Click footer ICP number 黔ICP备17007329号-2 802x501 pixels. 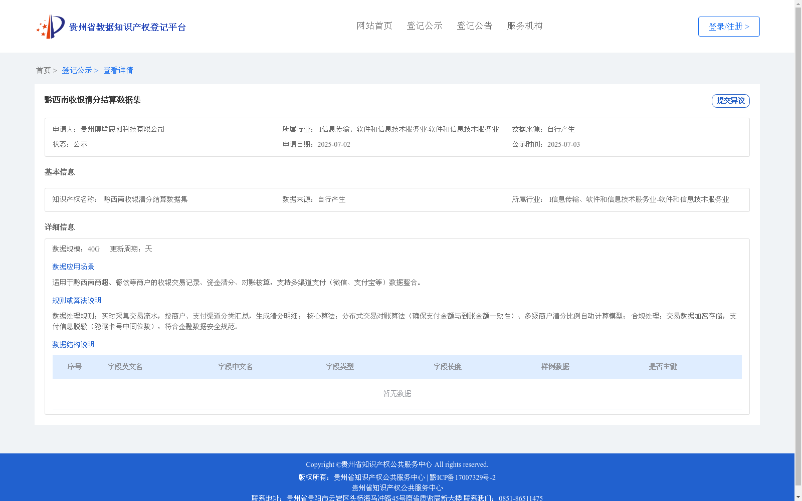click(463, 477)
